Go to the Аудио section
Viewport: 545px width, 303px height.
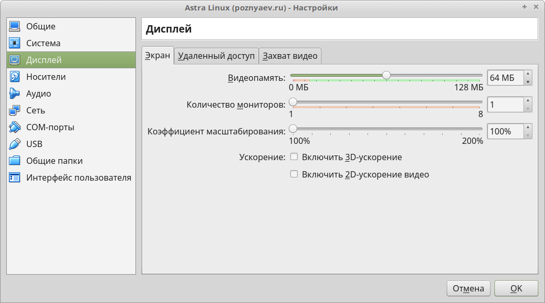(x=71, y=93)
